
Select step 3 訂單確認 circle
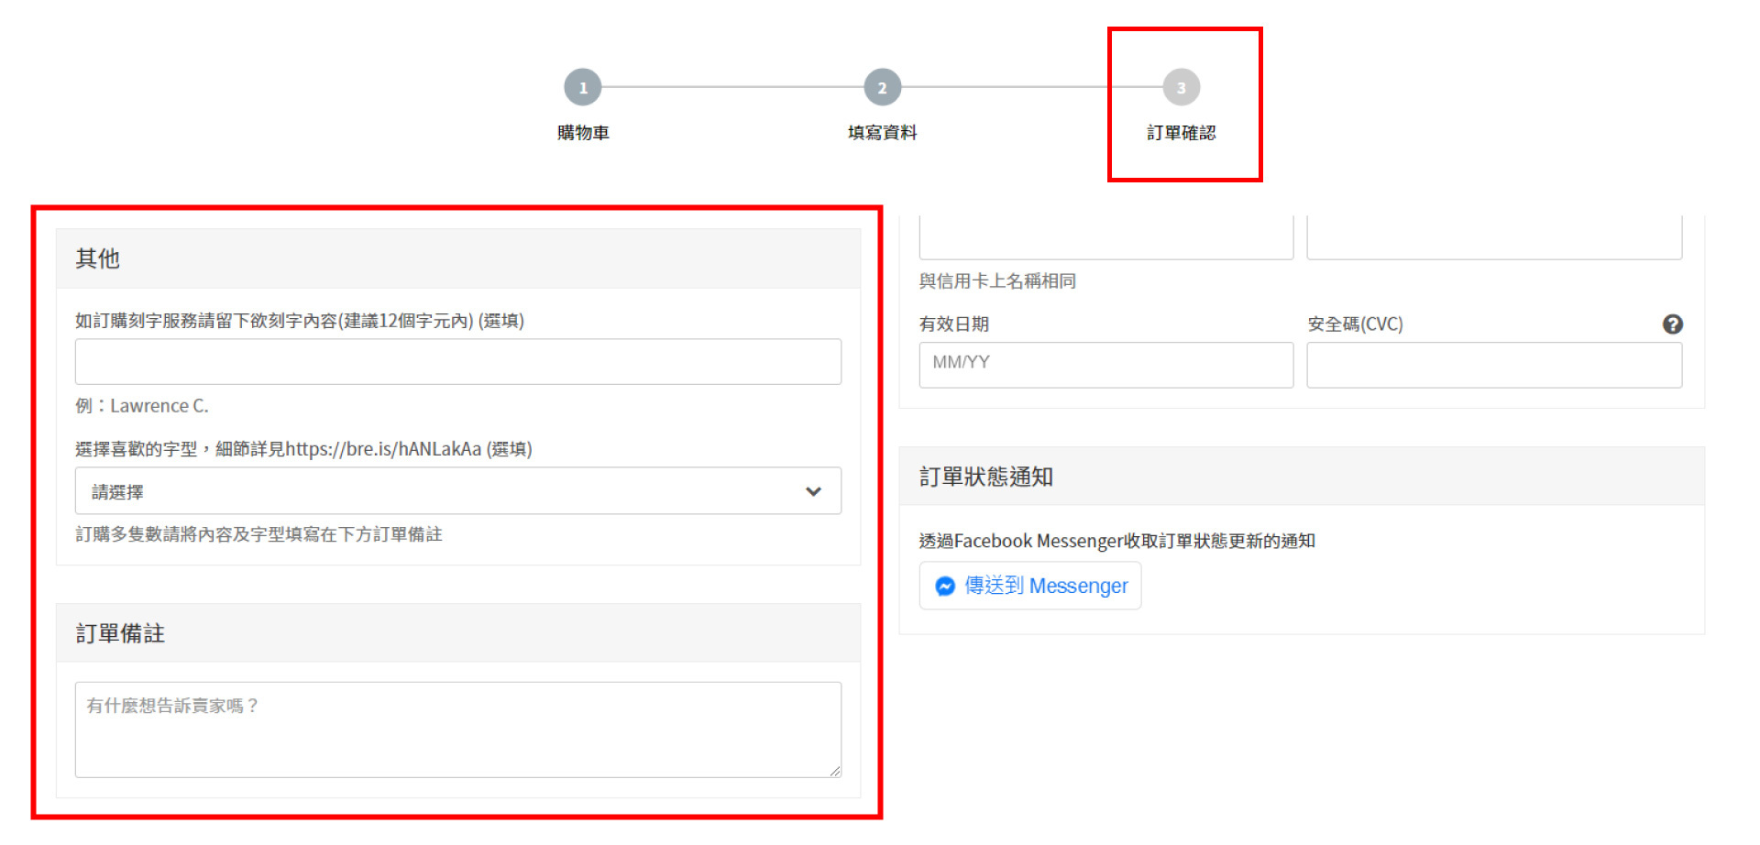point(1182,88)
